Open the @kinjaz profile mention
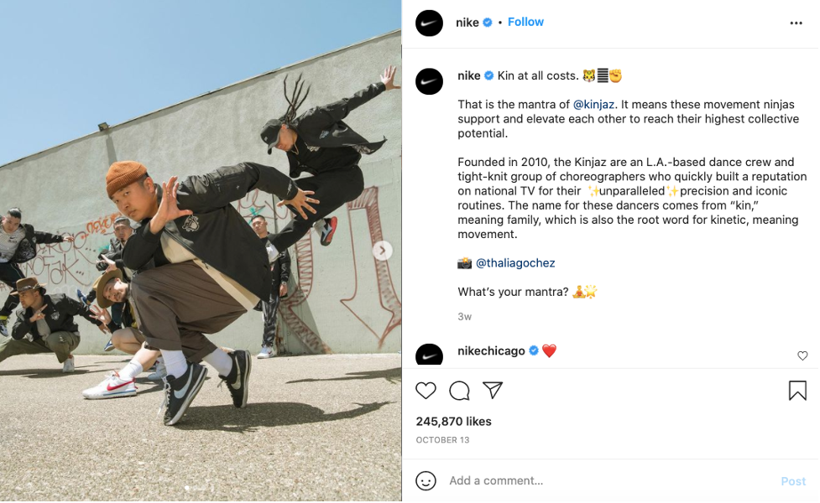 point(593,105)
